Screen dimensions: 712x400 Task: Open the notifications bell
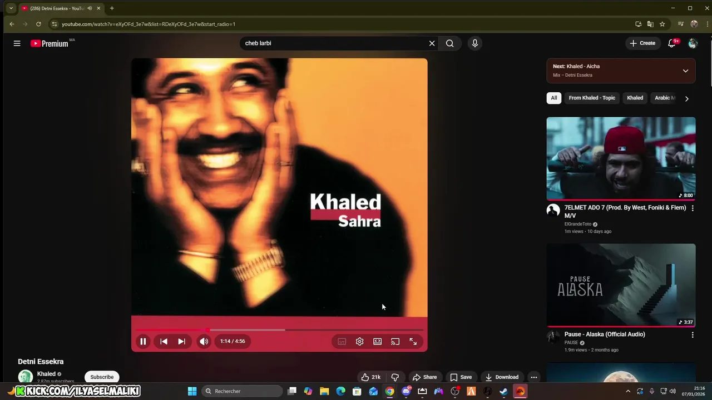click(x=671, y=43)
